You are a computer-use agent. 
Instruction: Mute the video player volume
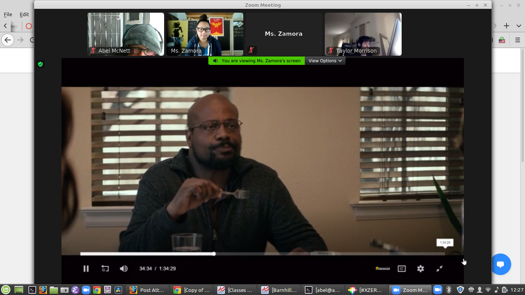point(124,268)
